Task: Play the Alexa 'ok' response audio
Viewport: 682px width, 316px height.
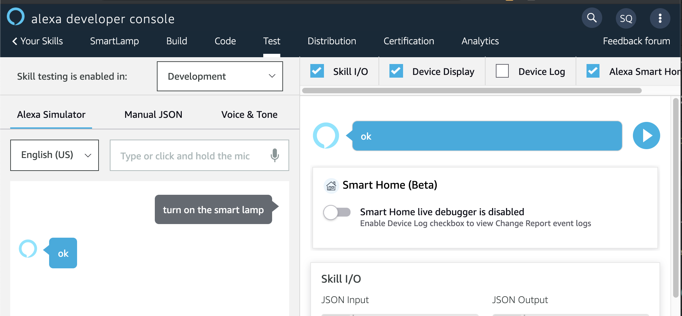Action: [x=646, y=136]
